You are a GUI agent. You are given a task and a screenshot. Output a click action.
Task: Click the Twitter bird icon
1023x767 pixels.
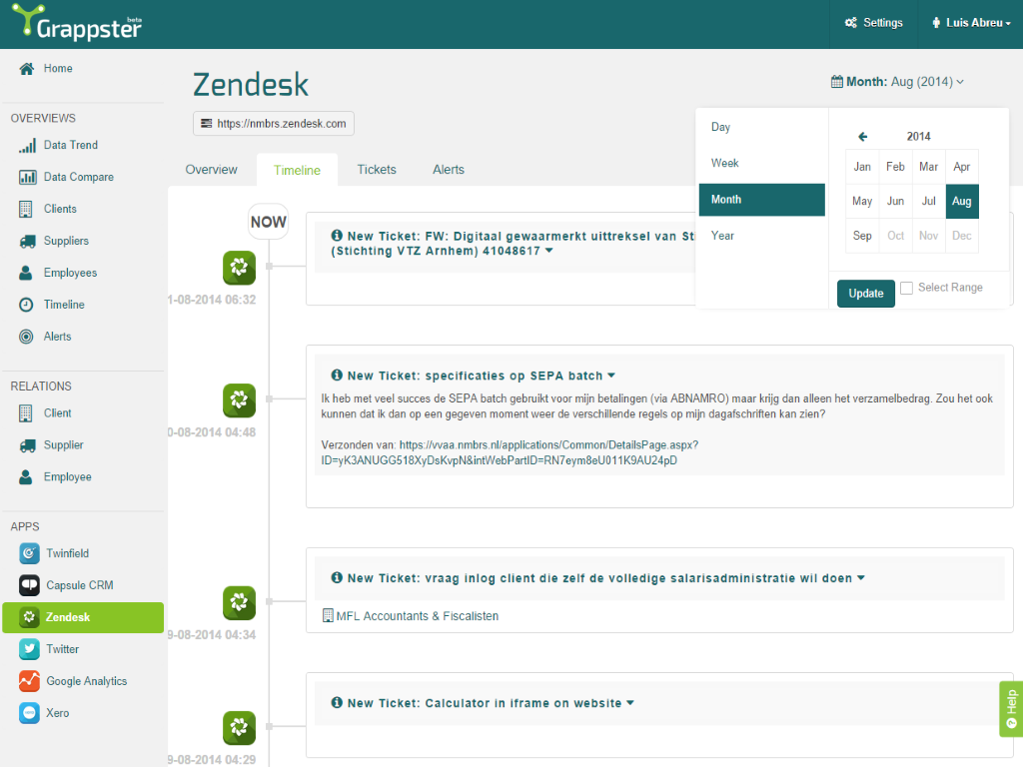coord(29,649)
